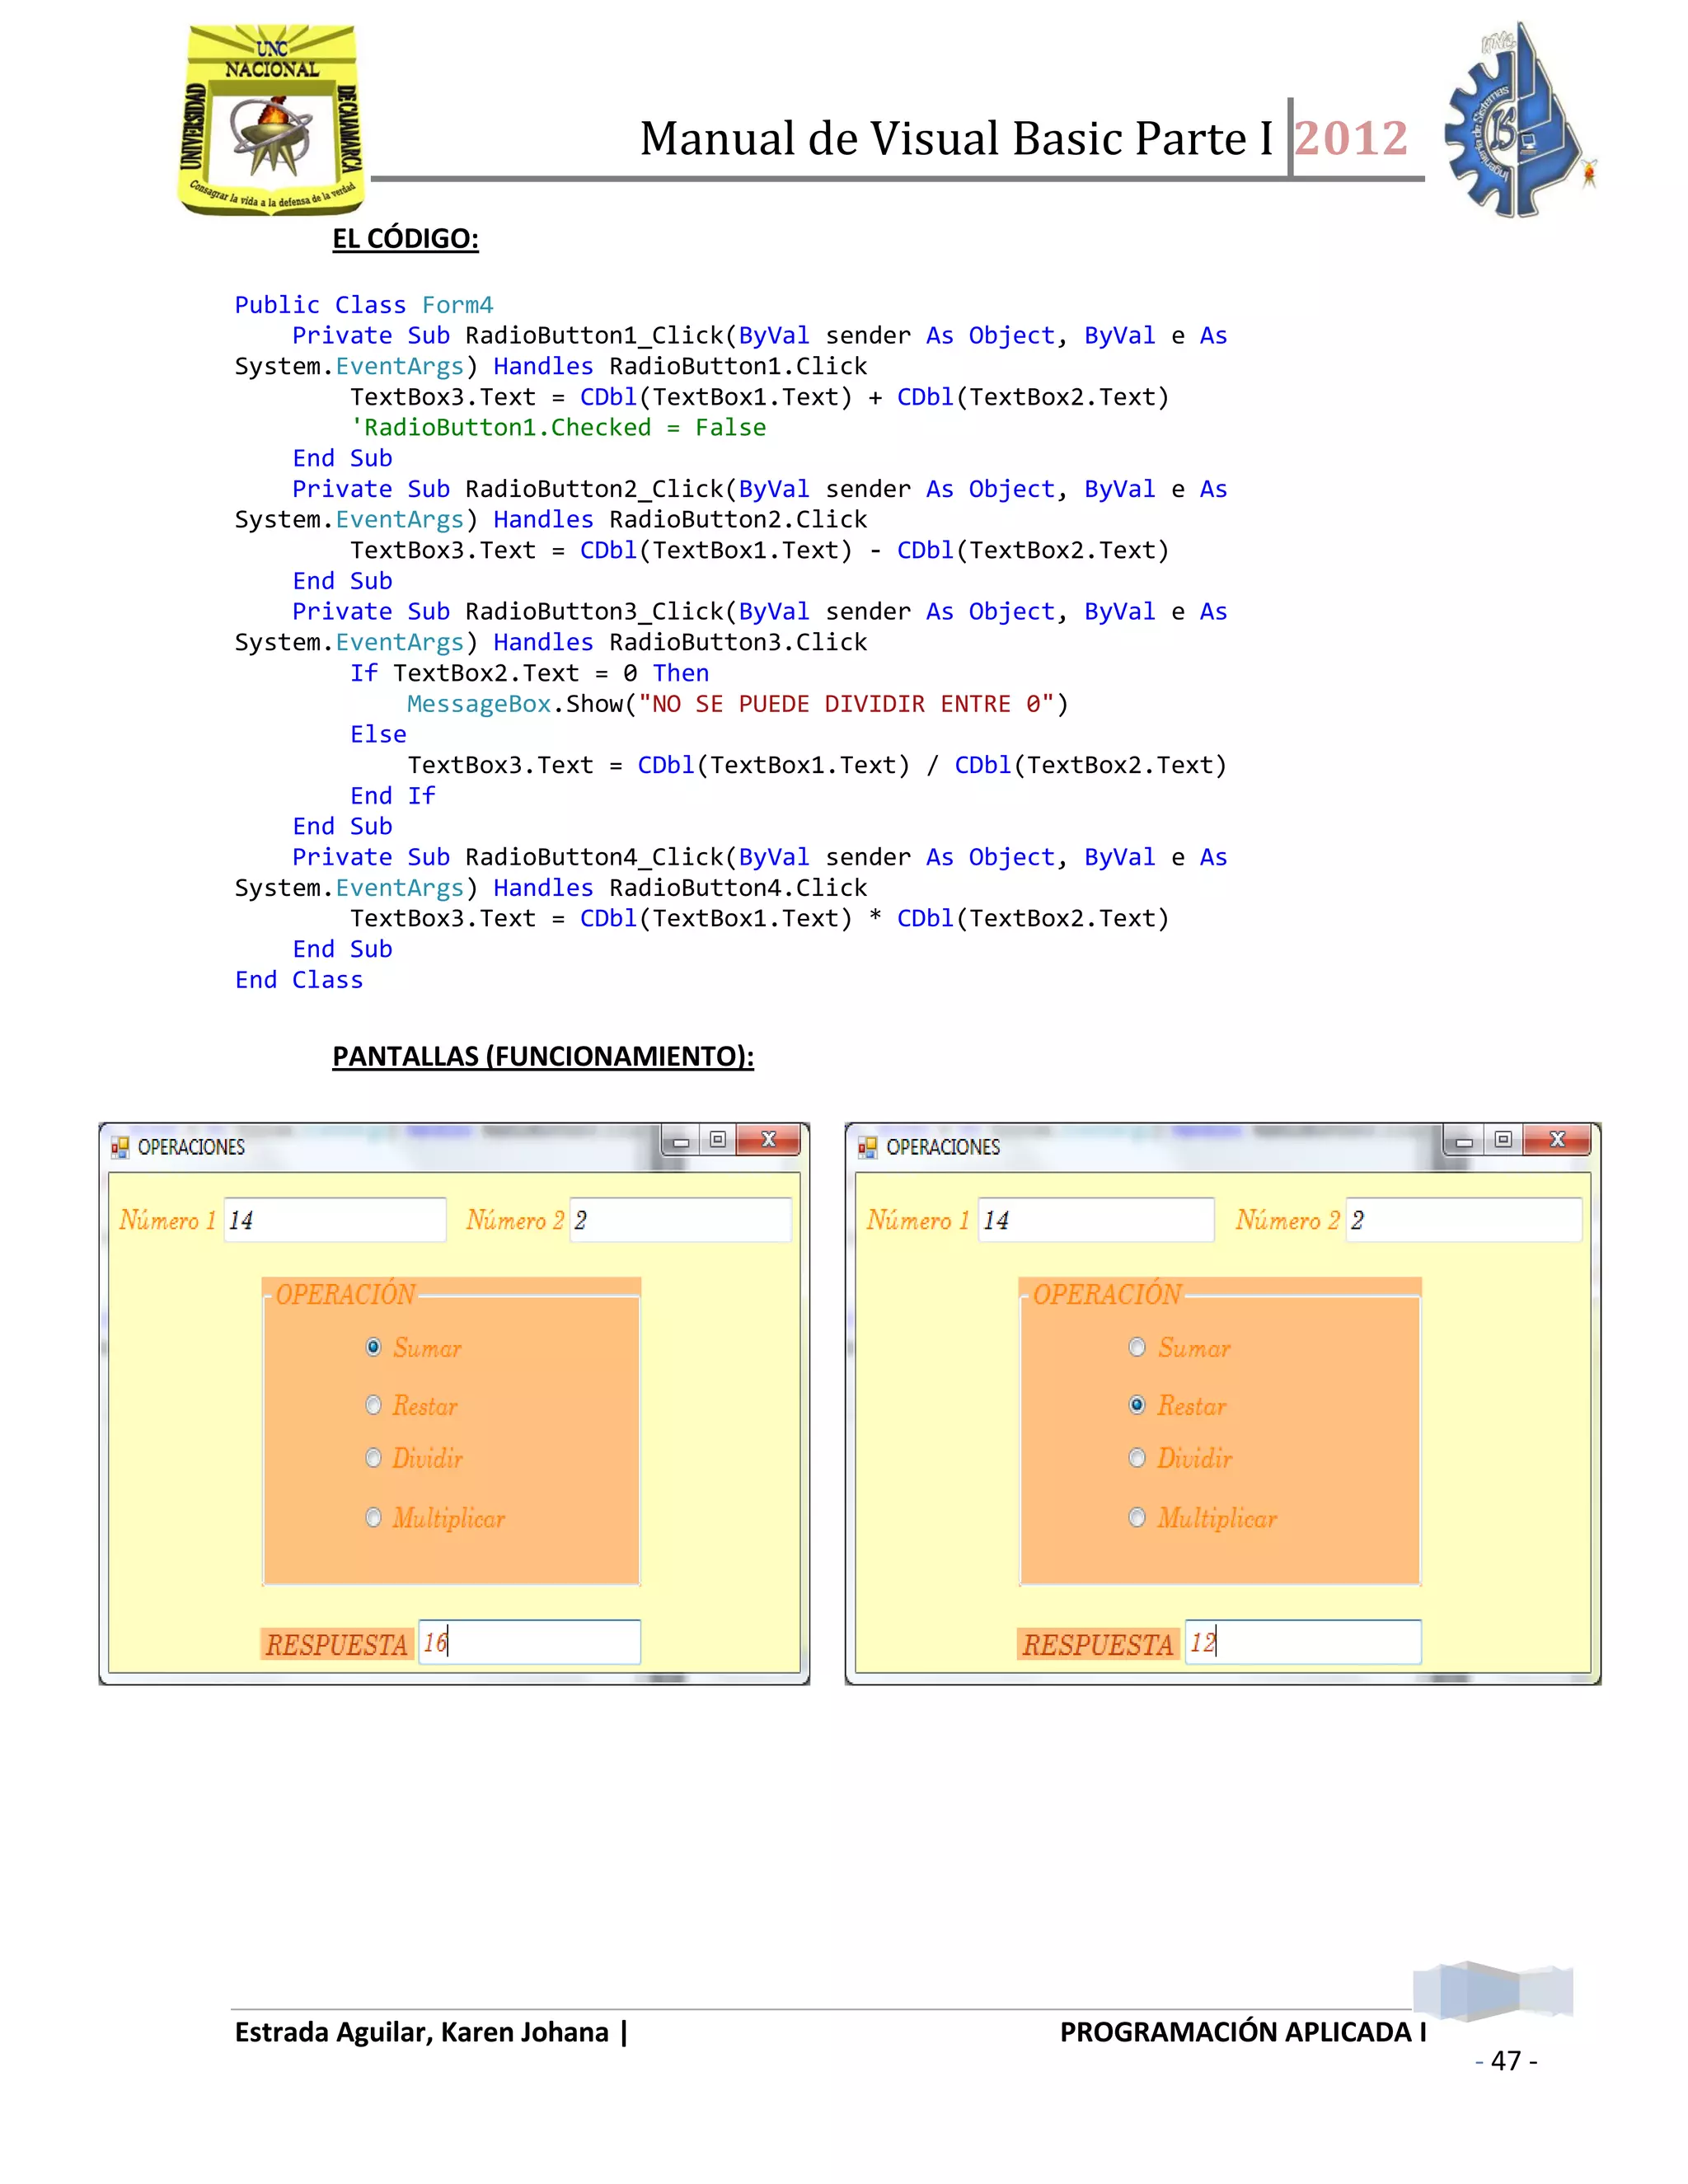
Task: Minimize the left OPERACIONES window
Action: click(681, 1141)
